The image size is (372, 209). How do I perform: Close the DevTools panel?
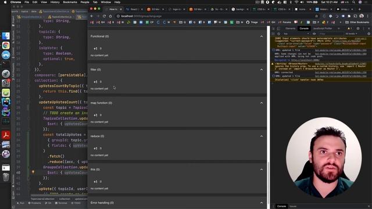click(x=369, y=28)
